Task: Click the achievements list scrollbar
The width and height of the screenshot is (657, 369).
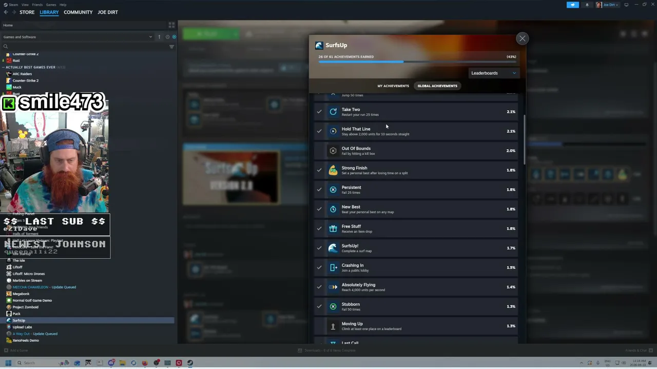Action: point(525,139)
